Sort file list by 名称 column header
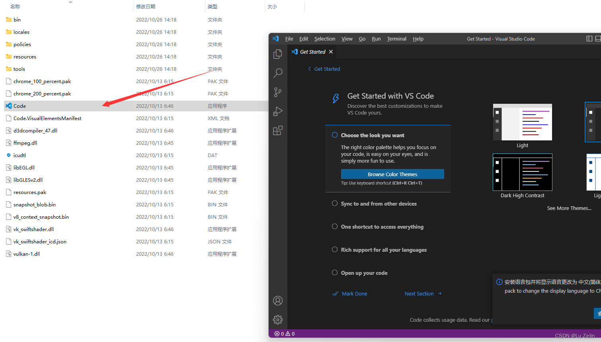The image size is (601, 342). coord(15,6)
